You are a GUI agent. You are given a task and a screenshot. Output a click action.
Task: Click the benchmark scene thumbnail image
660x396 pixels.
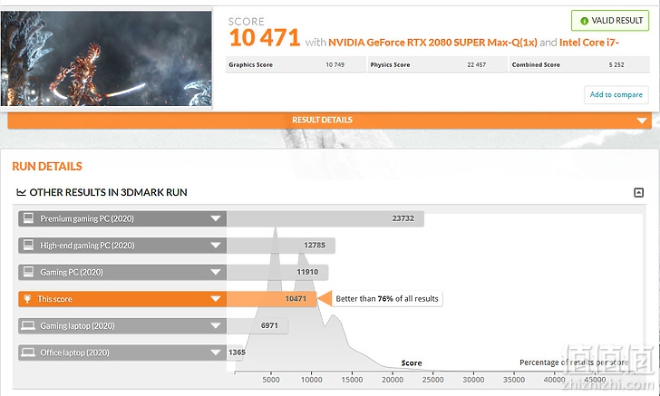pos(106,59)
